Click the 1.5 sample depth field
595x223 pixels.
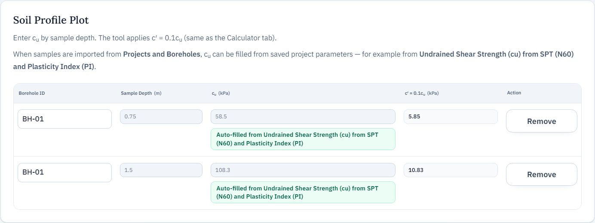point(161,170)
